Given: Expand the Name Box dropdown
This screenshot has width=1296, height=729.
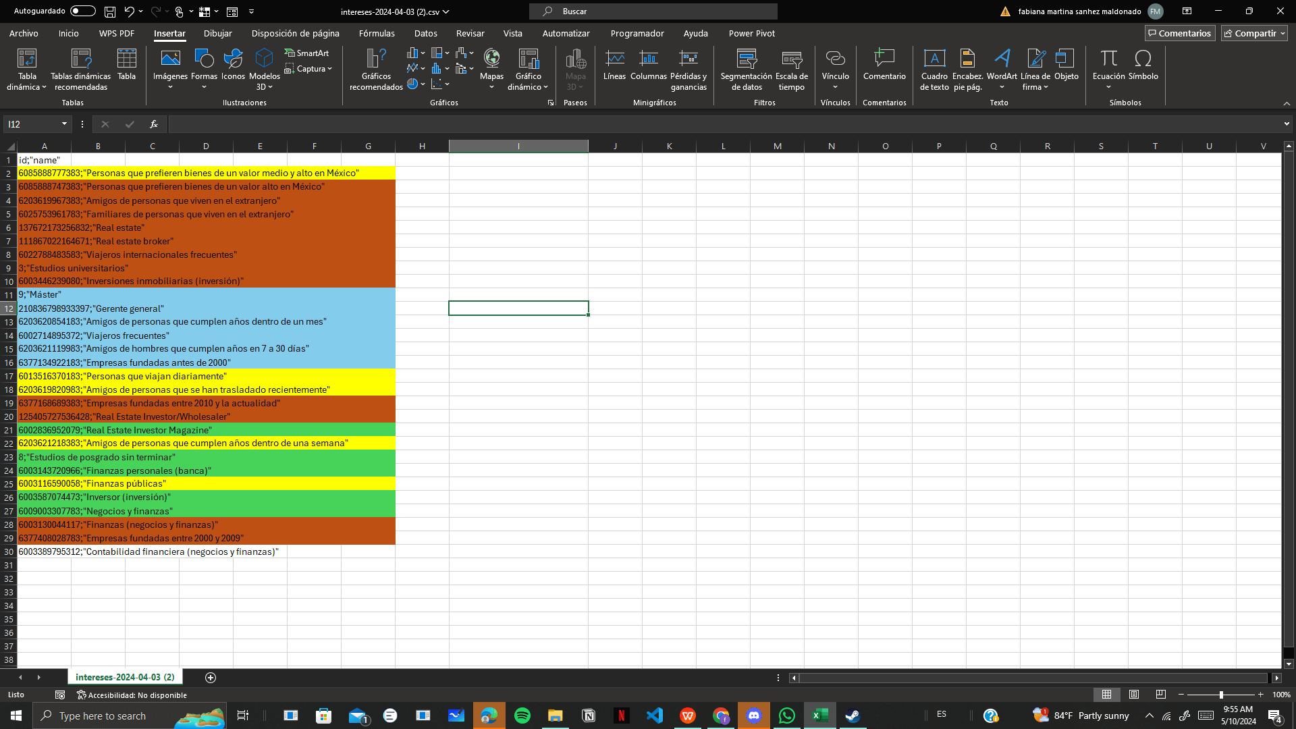Looking at the screenshot, I should (64, 124).
